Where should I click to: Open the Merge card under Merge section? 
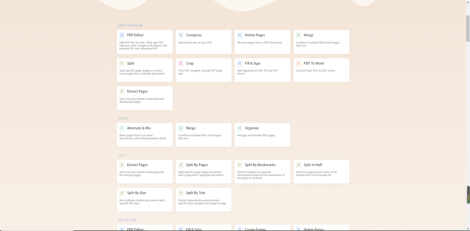(x=203, y=135)
